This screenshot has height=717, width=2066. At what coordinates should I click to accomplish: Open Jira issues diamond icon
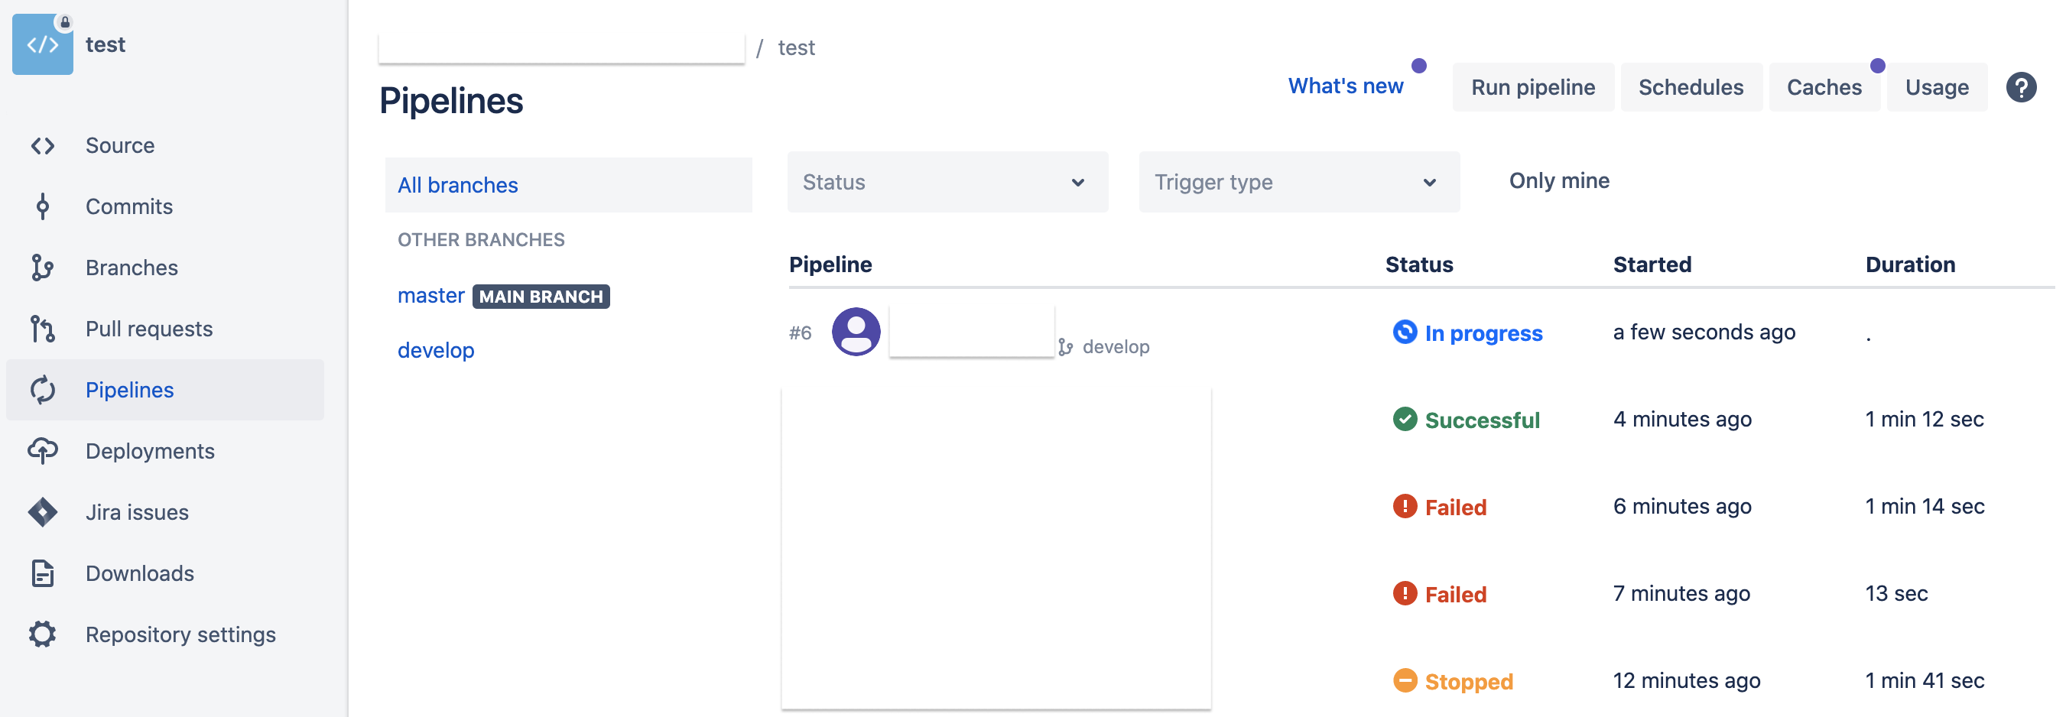(x=43, y=511)
